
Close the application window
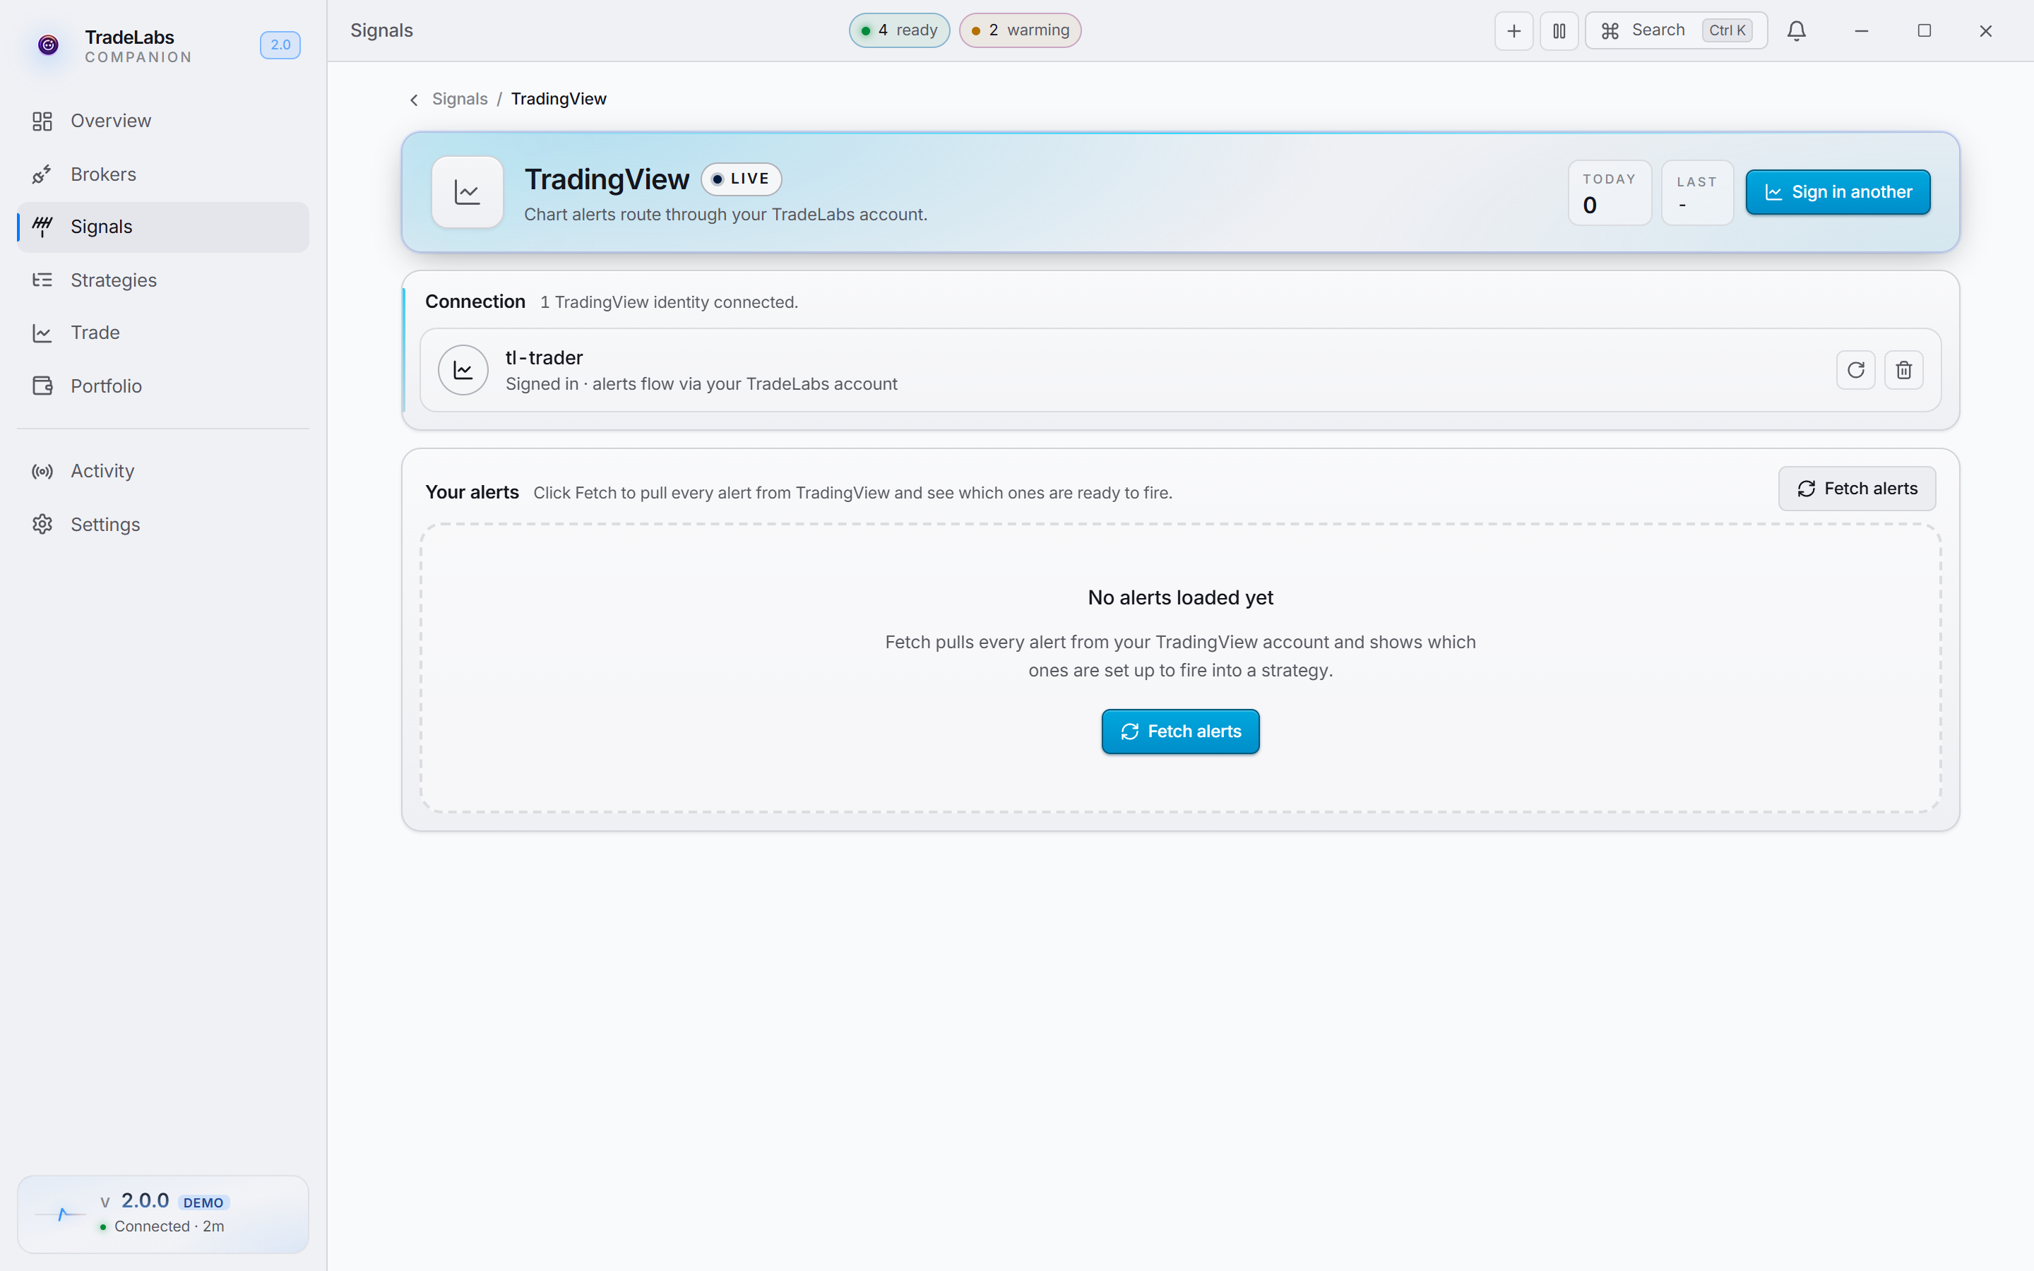pos(1985,31)
